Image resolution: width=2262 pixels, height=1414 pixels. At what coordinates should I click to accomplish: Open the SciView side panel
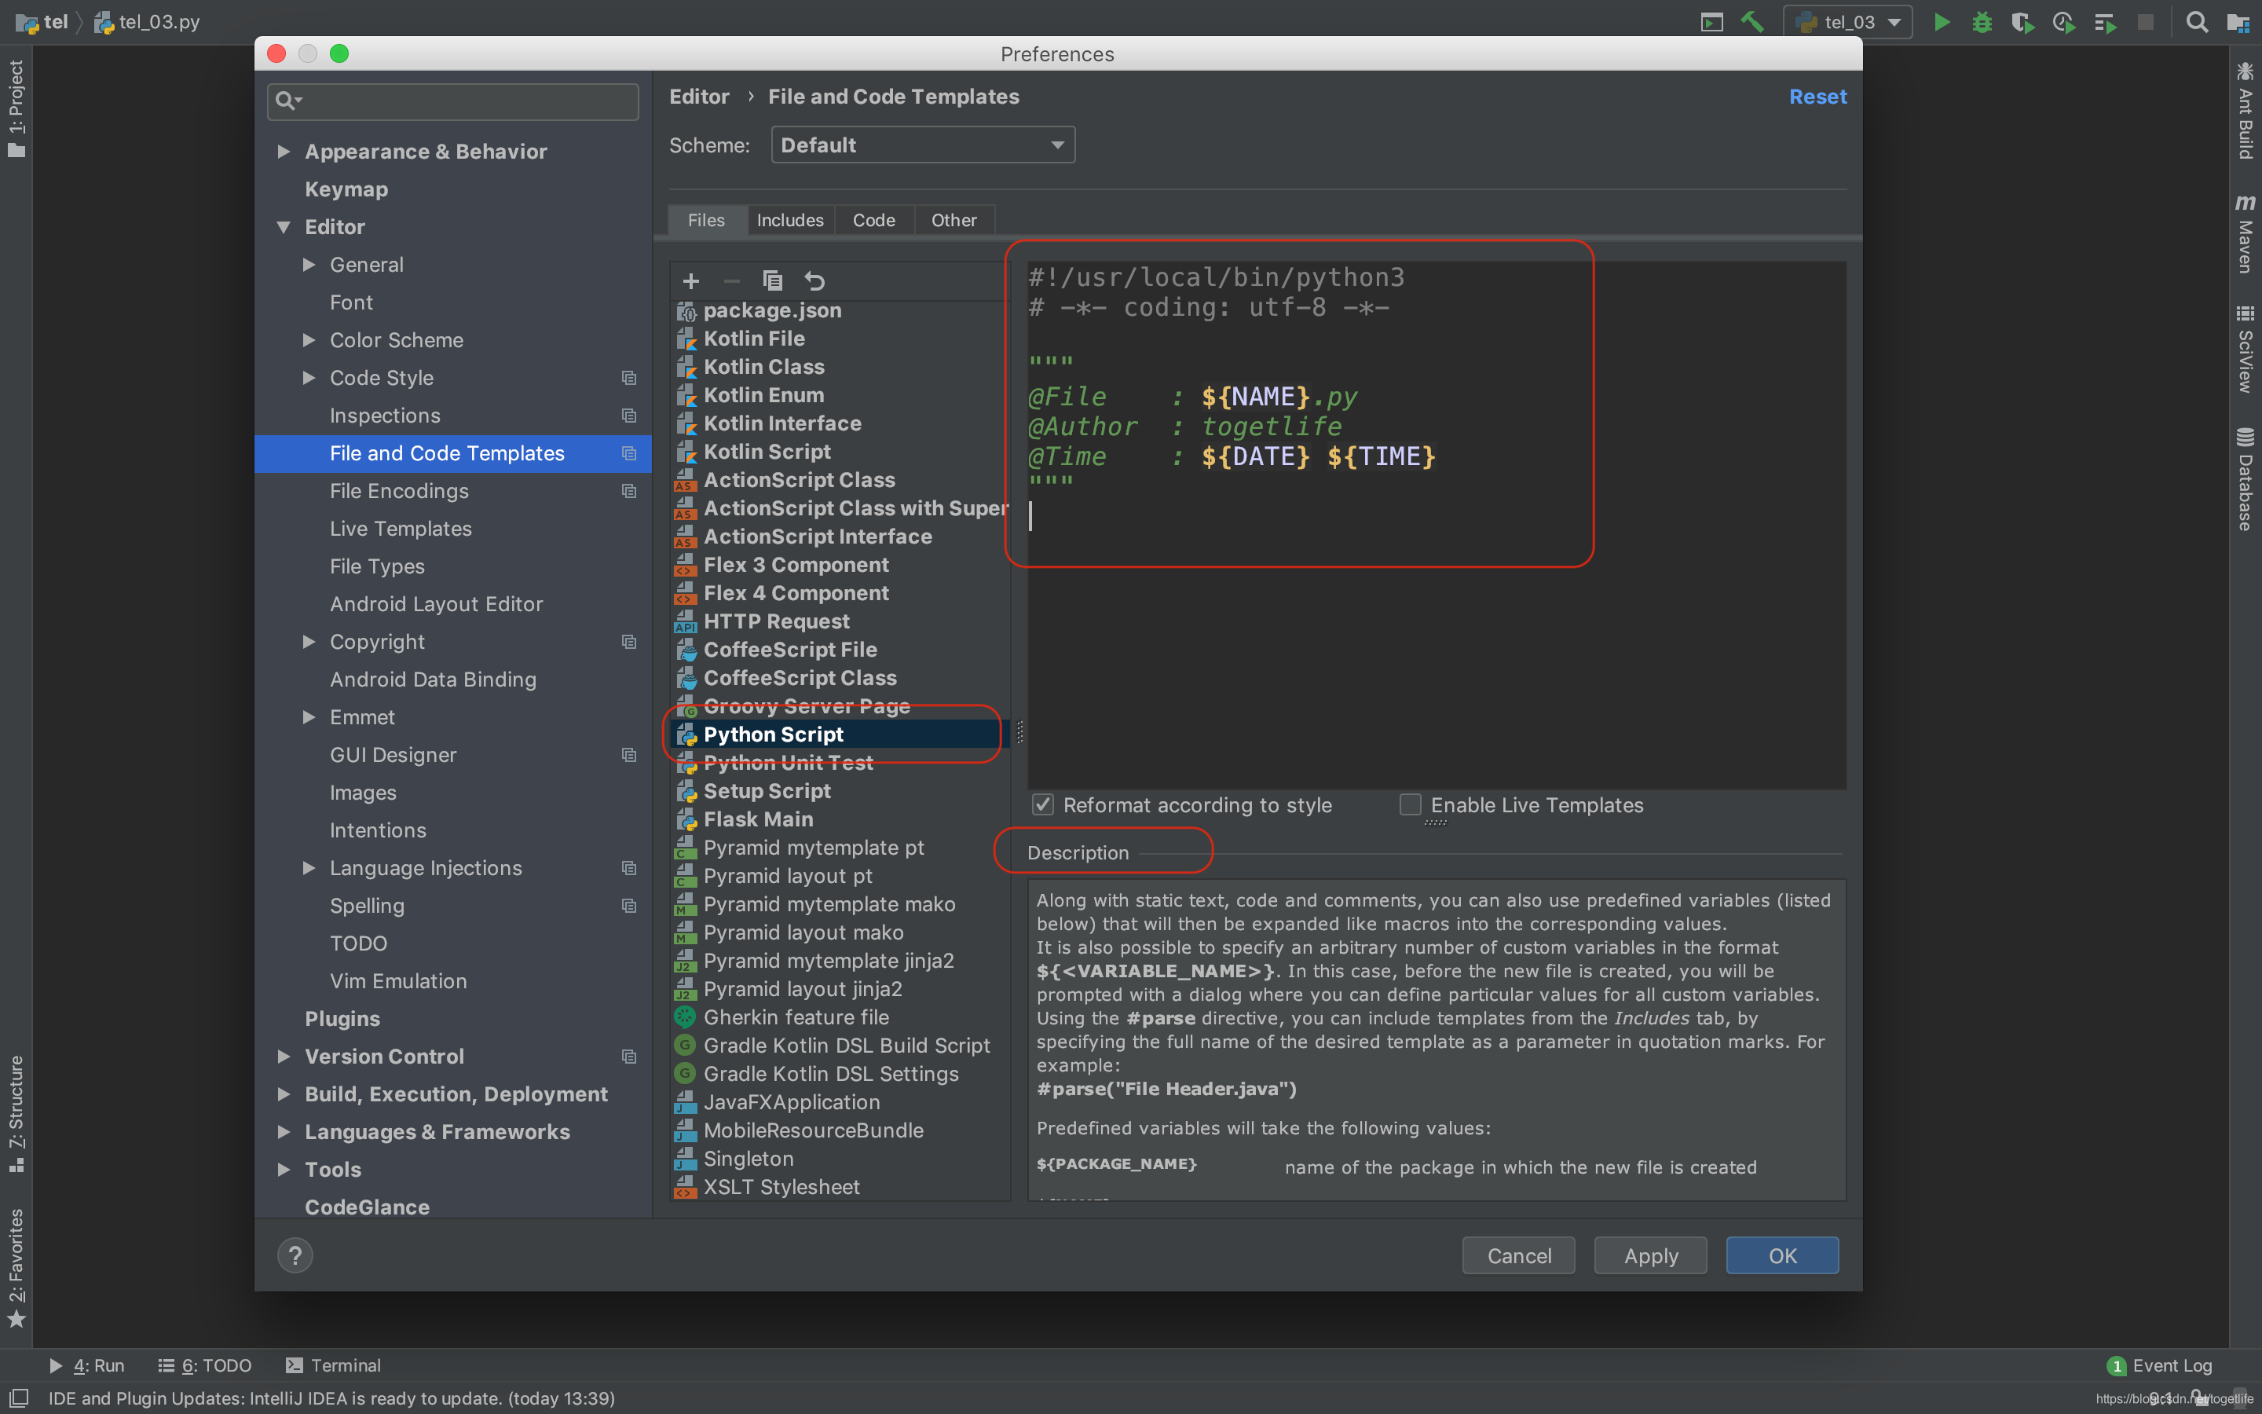coord(2246,349)
